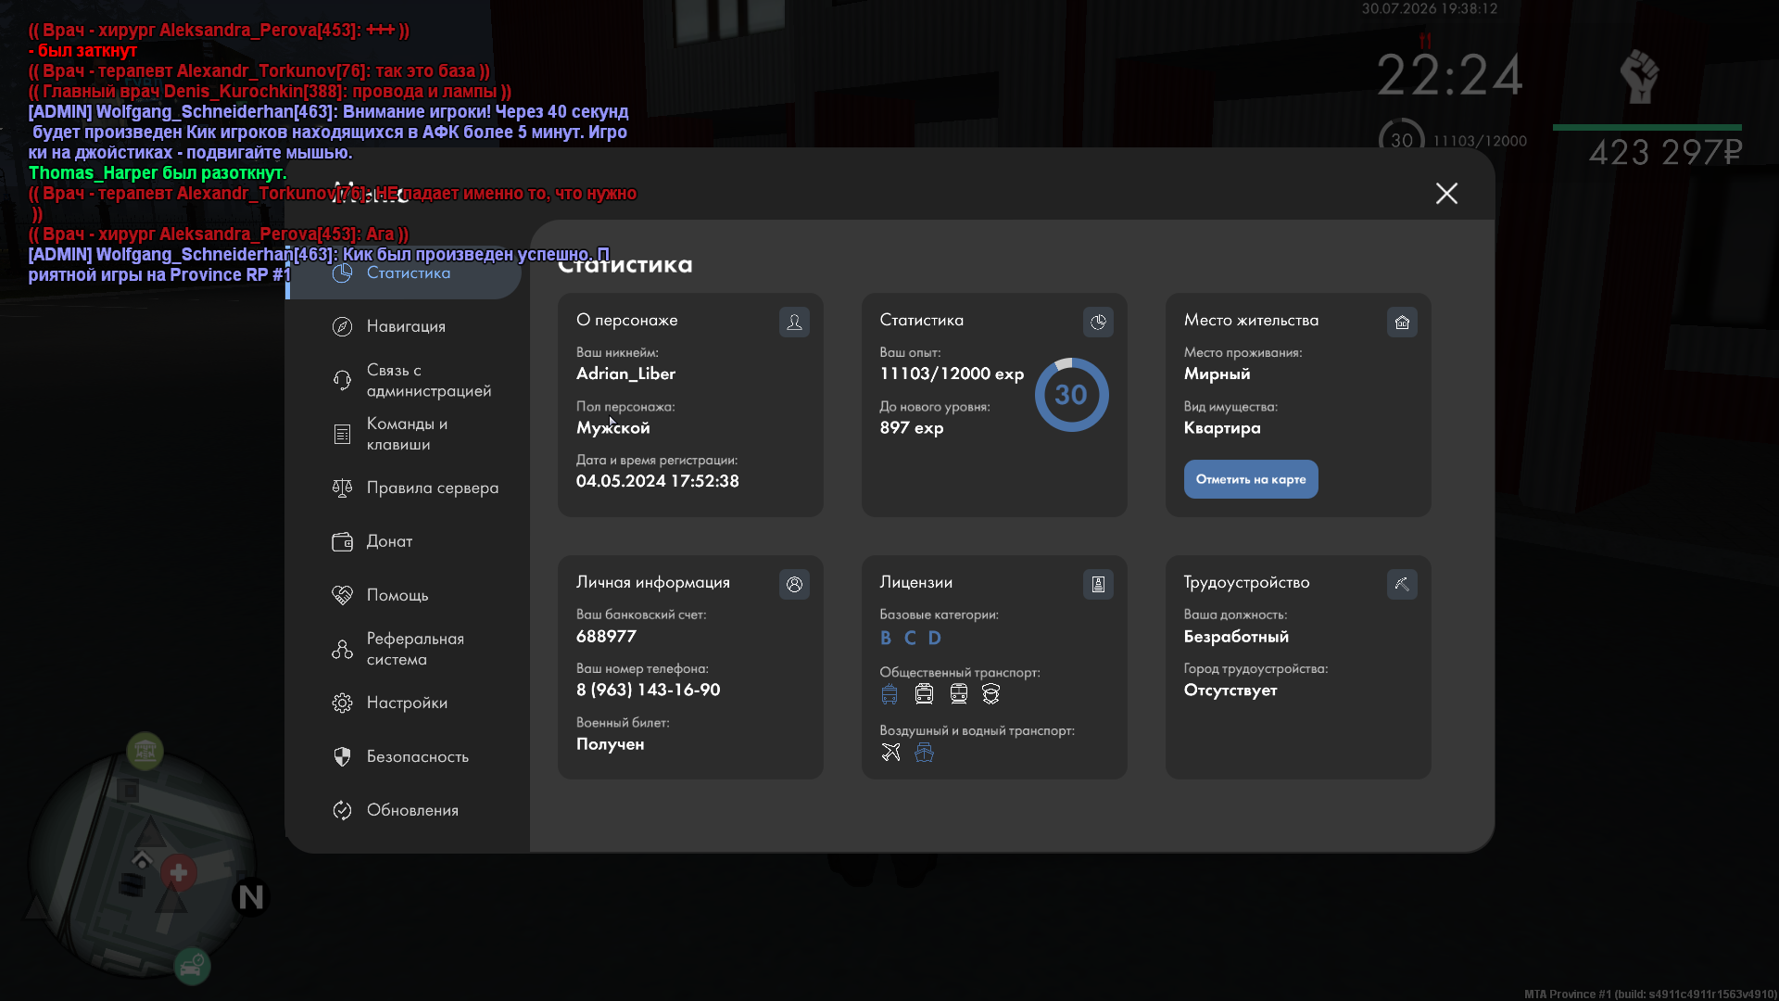Close the main menu window
The width and height of the screenshot is (1779, 1001).
coord(1446,193)
